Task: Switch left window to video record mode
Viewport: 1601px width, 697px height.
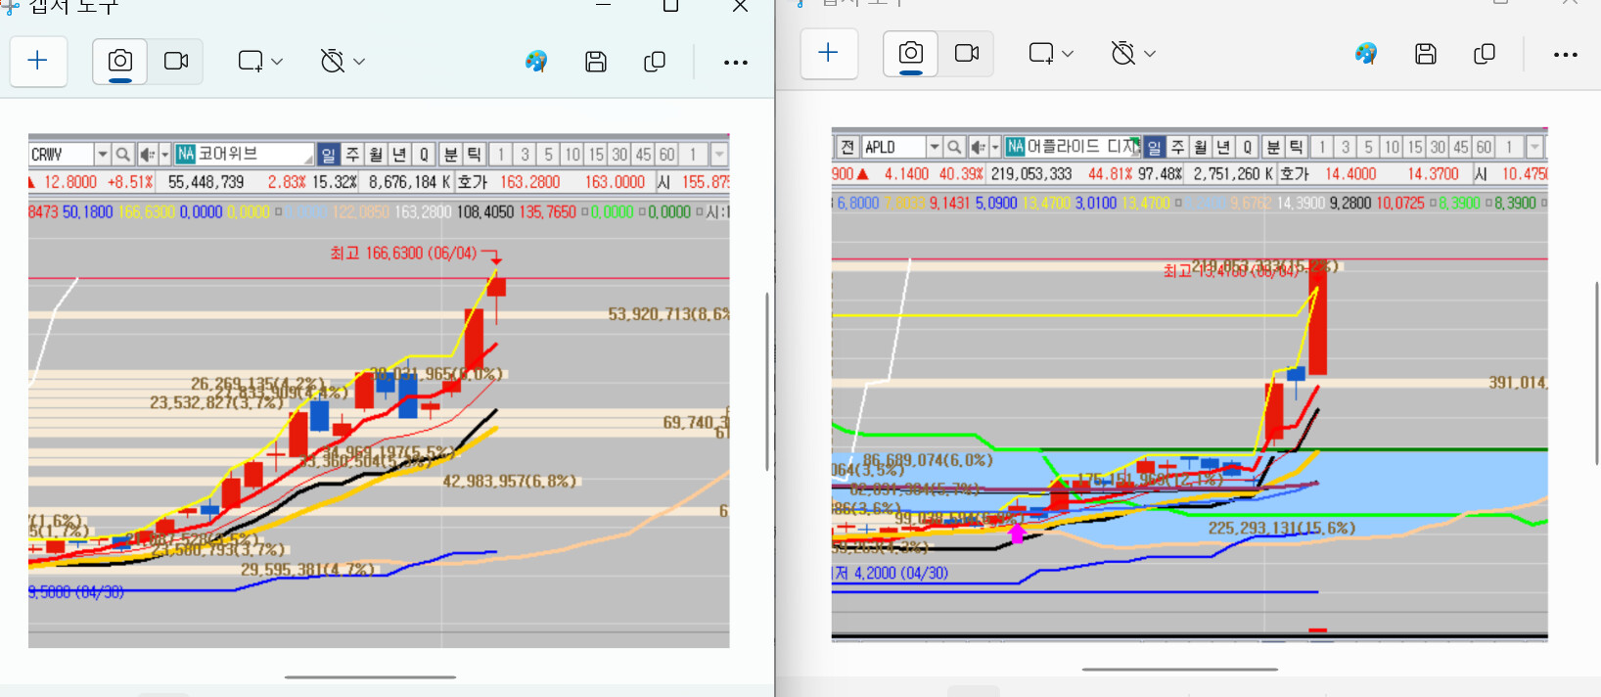Action: coord(176,61)
